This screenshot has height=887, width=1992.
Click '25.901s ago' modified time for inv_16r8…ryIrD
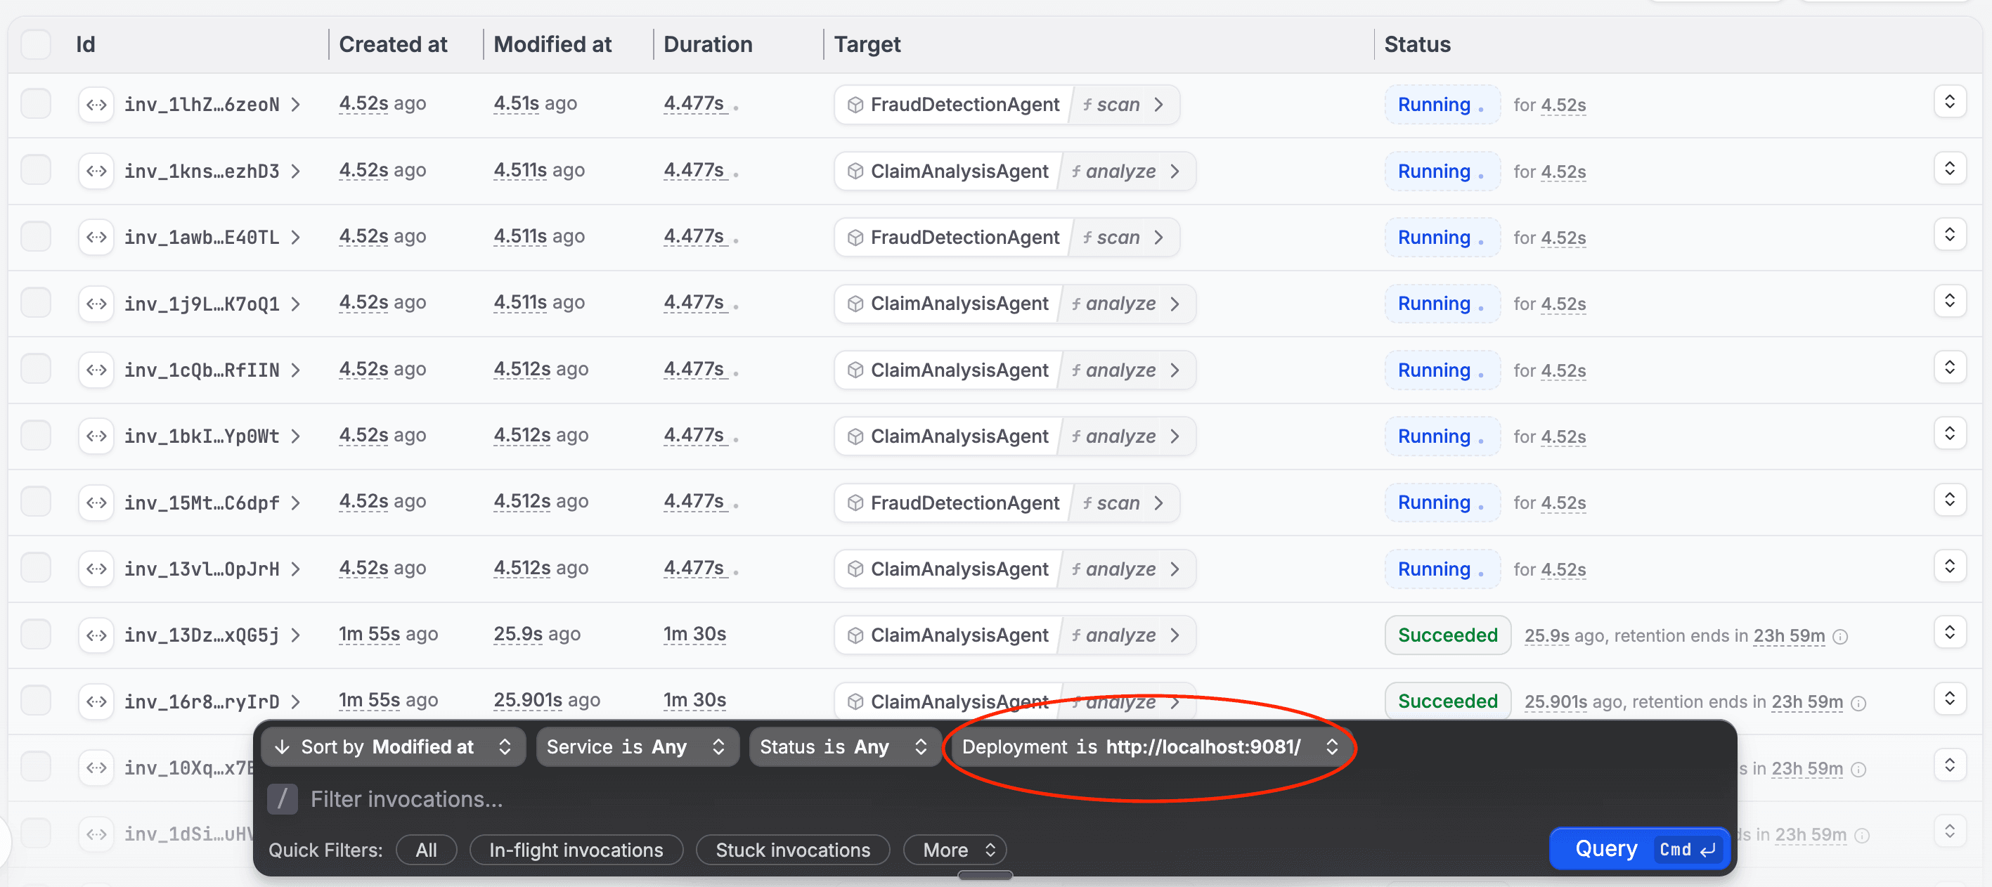pos(546,700)
